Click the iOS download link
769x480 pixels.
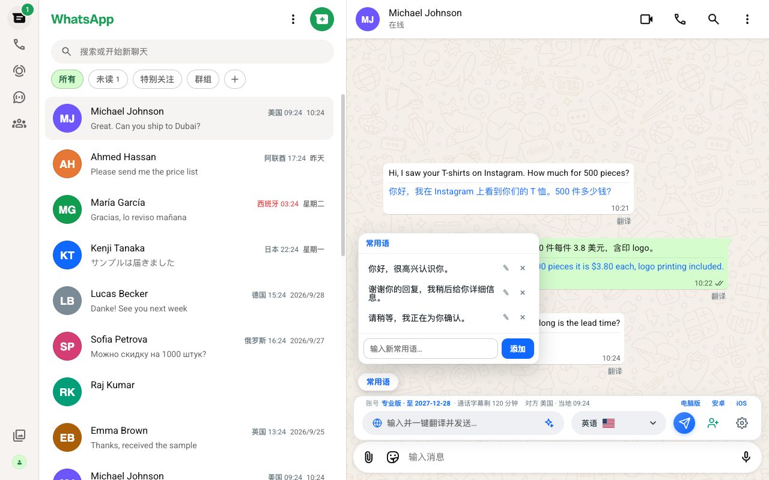[741, 403]
